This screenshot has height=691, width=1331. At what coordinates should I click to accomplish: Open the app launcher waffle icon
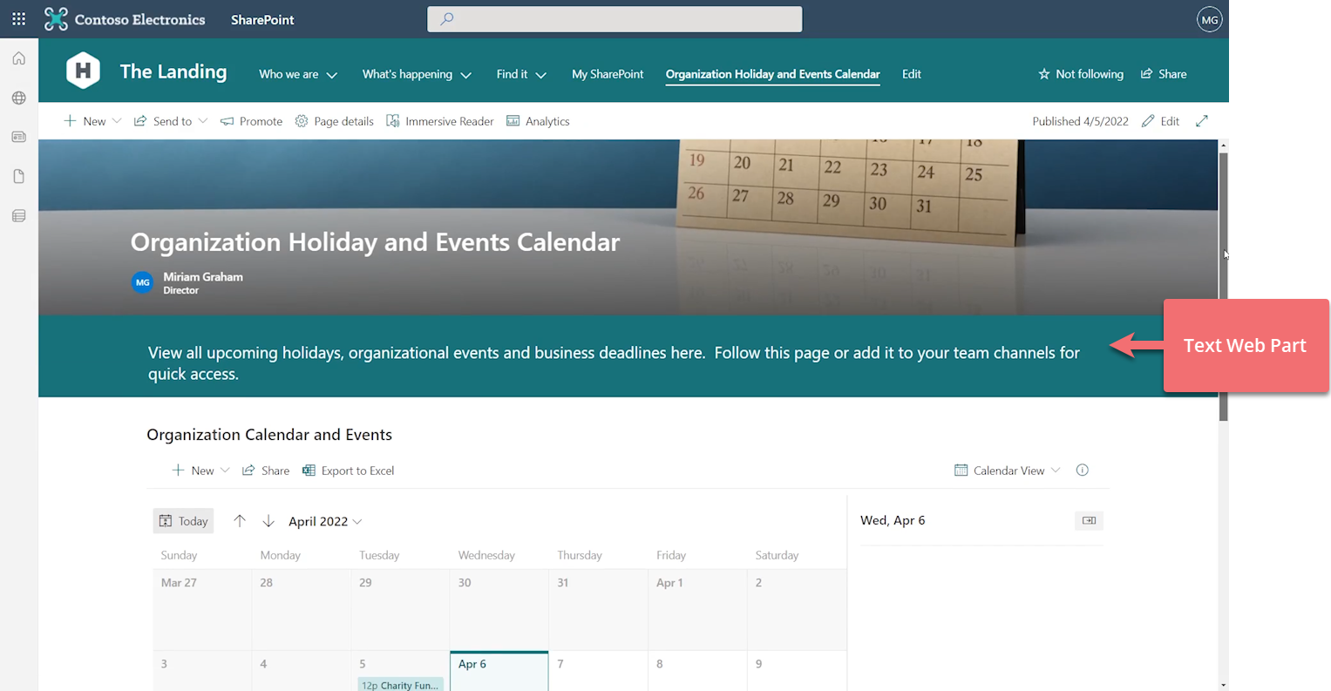click(x=18, y=18)
